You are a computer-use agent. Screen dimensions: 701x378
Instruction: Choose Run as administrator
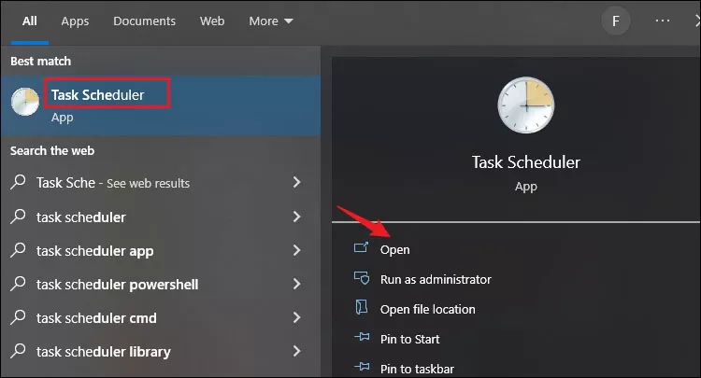pos(436,279)
